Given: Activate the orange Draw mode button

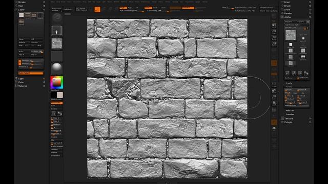Looking at the screenshot, I should (x=97, y=9).
